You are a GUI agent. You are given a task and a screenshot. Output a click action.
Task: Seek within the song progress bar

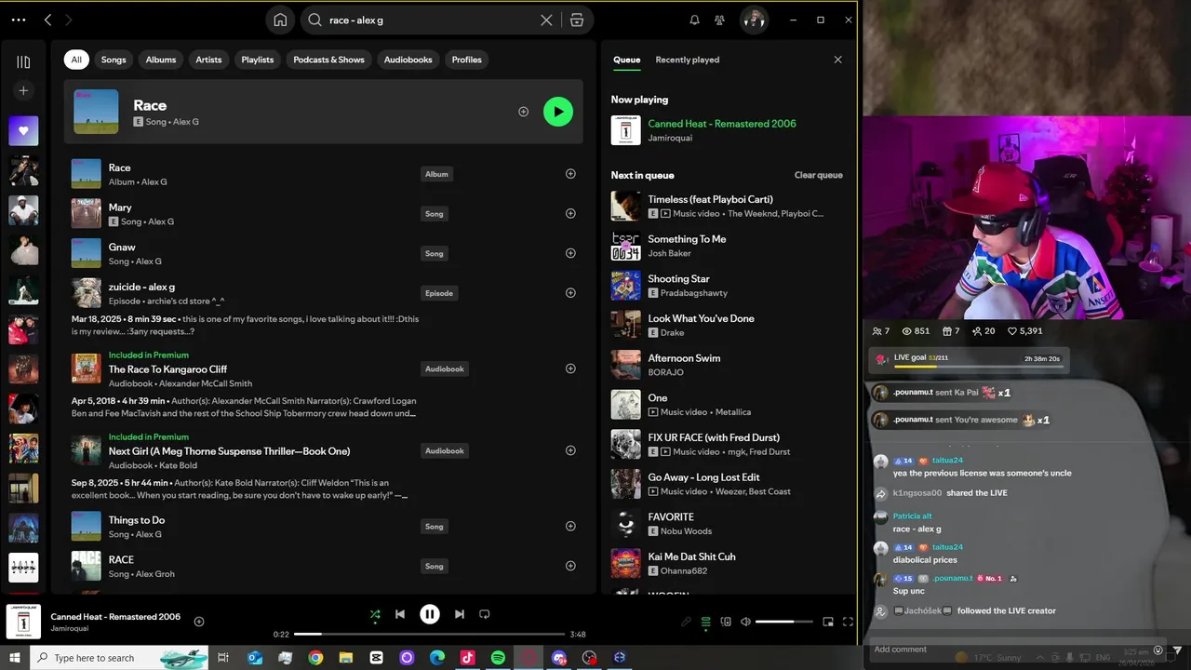click(429, 635)
